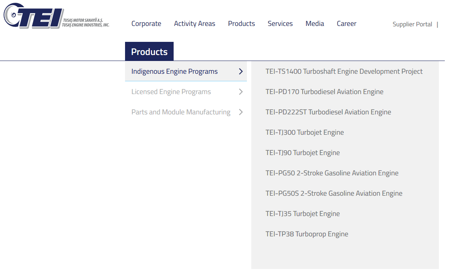
Task: Open TEI-PD170 Turbodiesel Aviation Engine page
Action: pos(324,92)
